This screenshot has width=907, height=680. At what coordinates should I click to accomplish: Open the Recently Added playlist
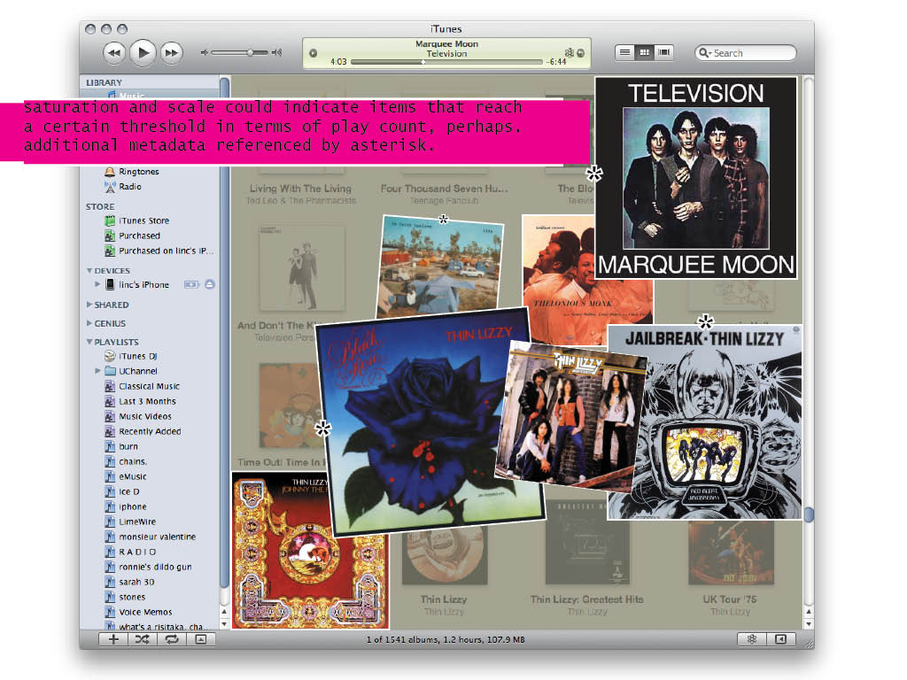[x=150, y=431]
